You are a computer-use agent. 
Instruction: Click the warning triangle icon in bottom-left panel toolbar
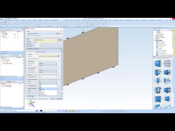(x=2, y=82)
